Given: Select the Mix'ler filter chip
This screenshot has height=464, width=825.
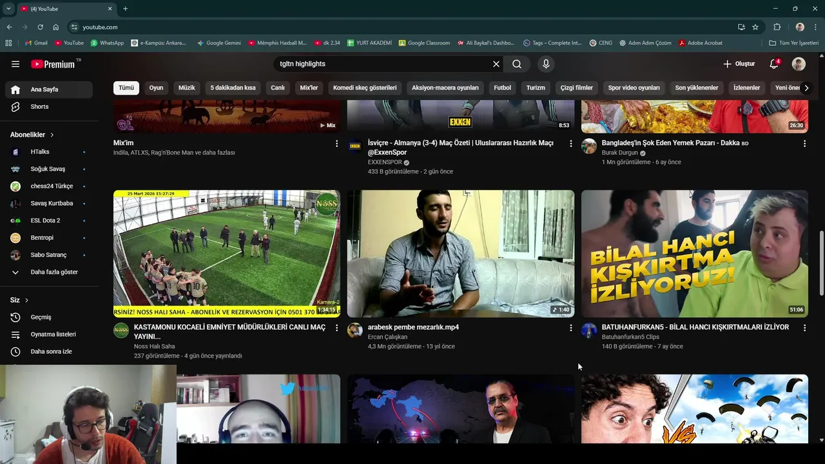Looking at the screenshot, I should (309, 88).
